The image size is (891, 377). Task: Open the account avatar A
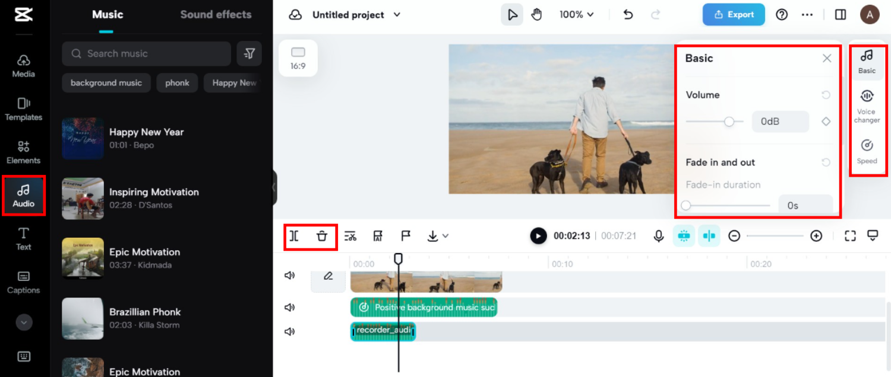[870, 15]
